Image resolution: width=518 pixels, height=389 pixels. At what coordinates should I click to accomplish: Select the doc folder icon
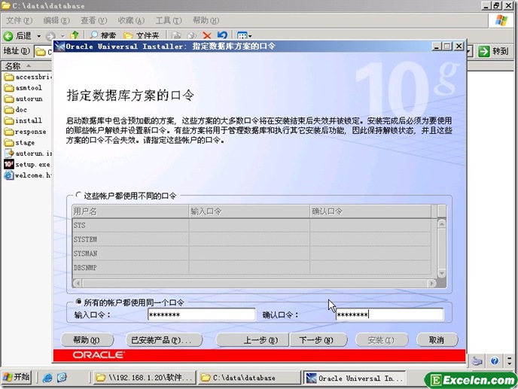9,110
